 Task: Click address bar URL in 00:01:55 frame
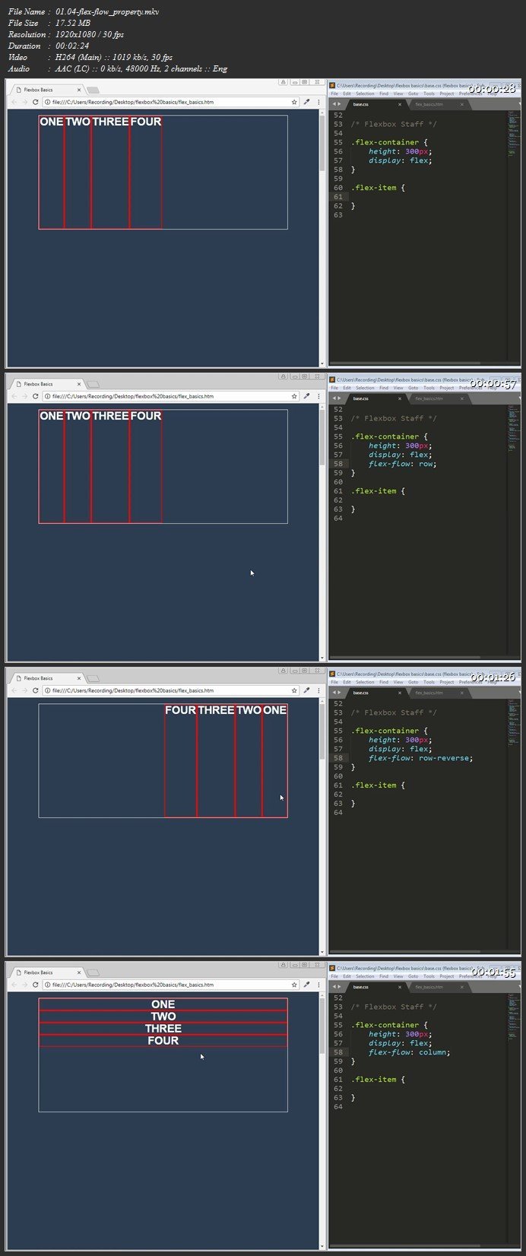(x=133, y=985)
